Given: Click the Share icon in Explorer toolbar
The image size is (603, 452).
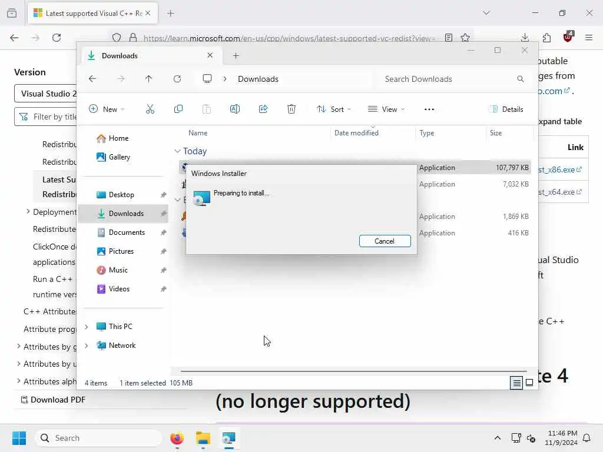Looking at the screenshot, I should (263, 109).
